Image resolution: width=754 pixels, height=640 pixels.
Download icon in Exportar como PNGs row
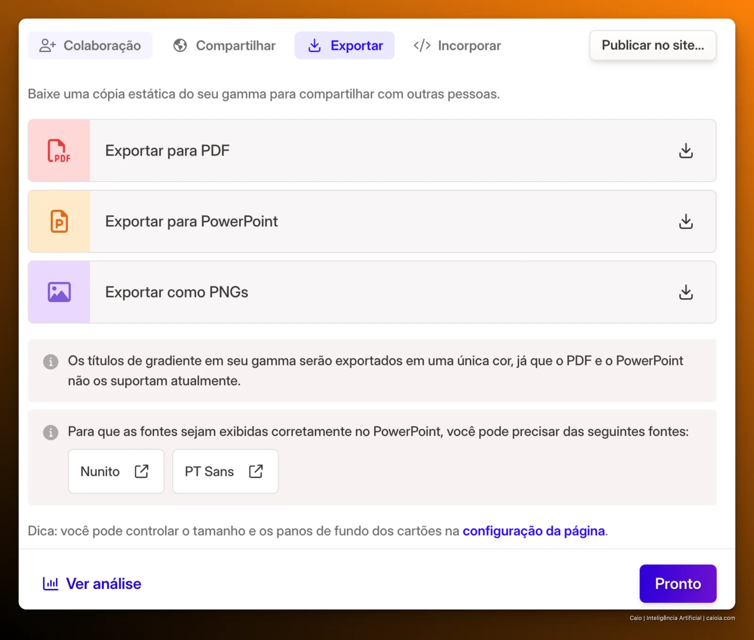tap(686, 292)
